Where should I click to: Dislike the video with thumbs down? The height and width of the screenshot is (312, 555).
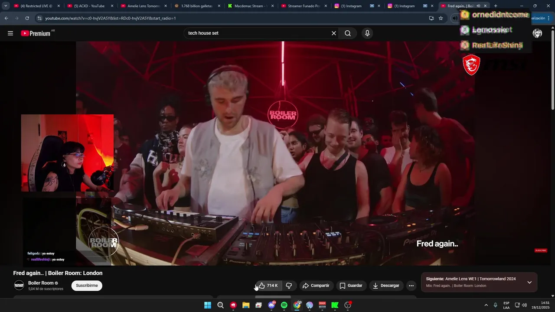(x=289, y=286)
